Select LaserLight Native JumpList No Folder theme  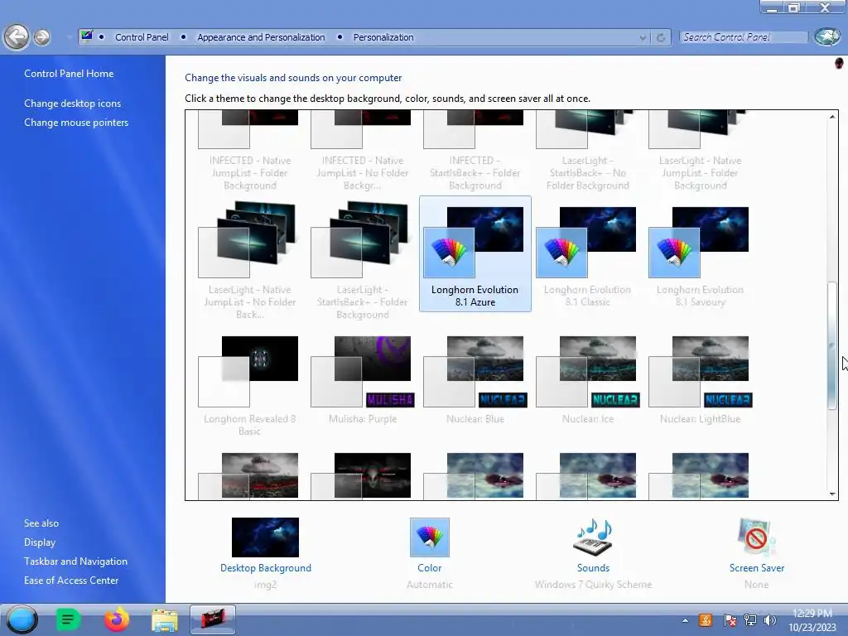249,259
